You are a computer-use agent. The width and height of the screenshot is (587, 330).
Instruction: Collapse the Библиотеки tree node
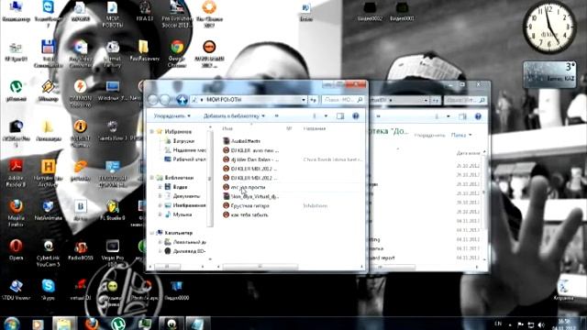point(152,178)
